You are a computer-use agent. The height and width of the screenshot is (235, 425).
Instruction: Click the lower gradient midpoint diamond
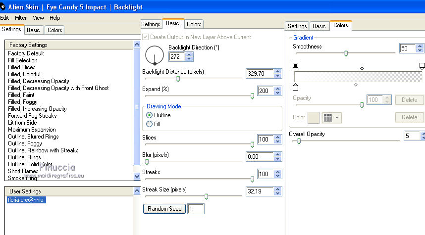356,85
